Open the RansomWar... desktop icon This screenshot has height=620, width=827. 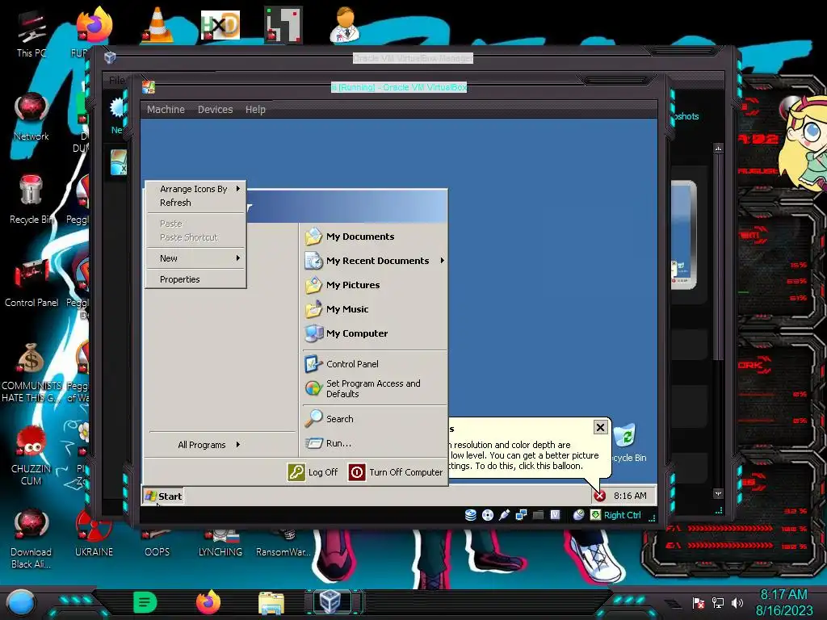[283, 543]
